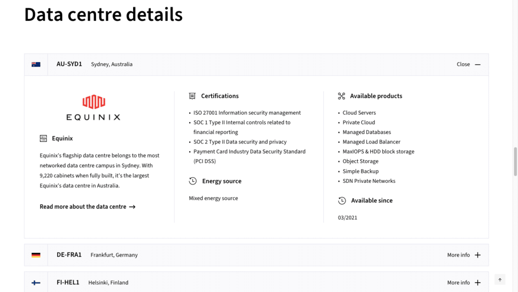Click the SDN Private Networks product item

coord(369,181)
